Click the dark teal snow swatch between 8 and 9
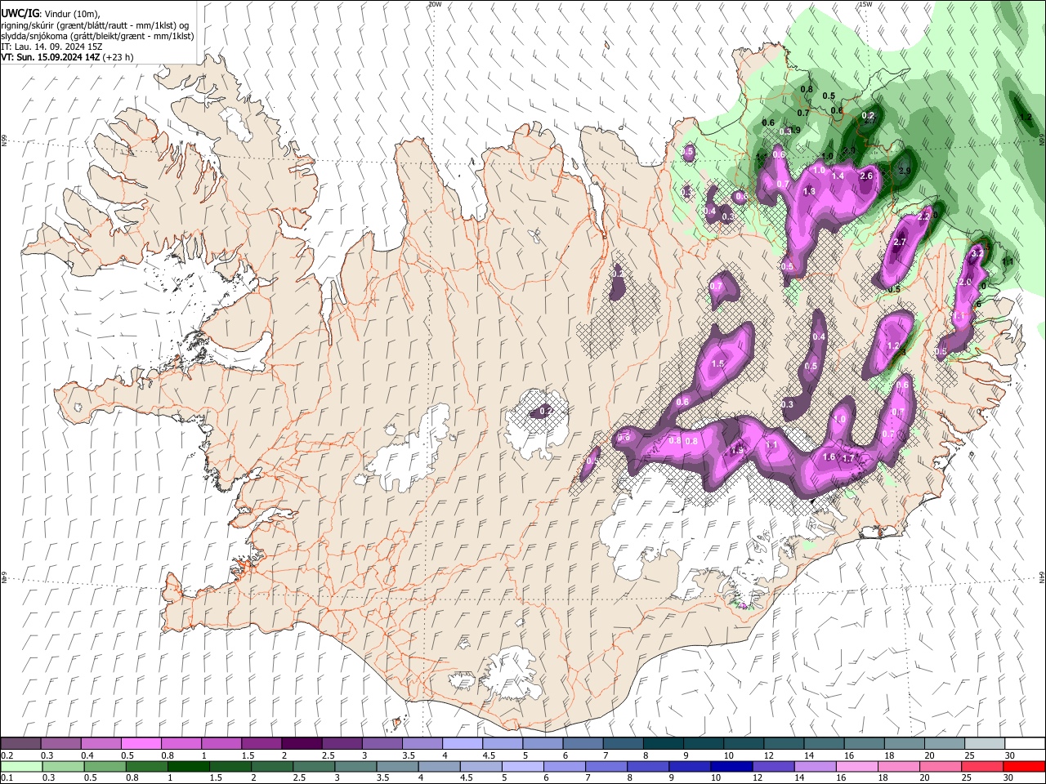This screenshot has width=1046, height=784. 662,743
